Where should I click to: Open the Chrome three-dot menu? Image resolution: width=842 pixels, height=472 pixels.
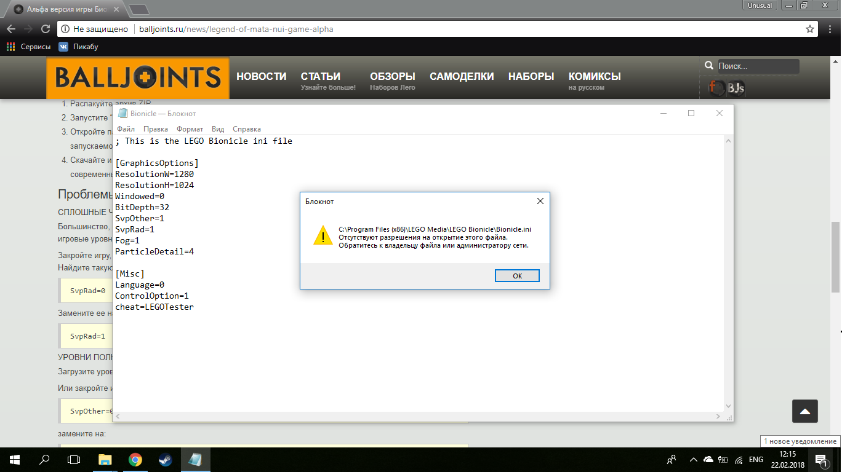coord(830,29)
